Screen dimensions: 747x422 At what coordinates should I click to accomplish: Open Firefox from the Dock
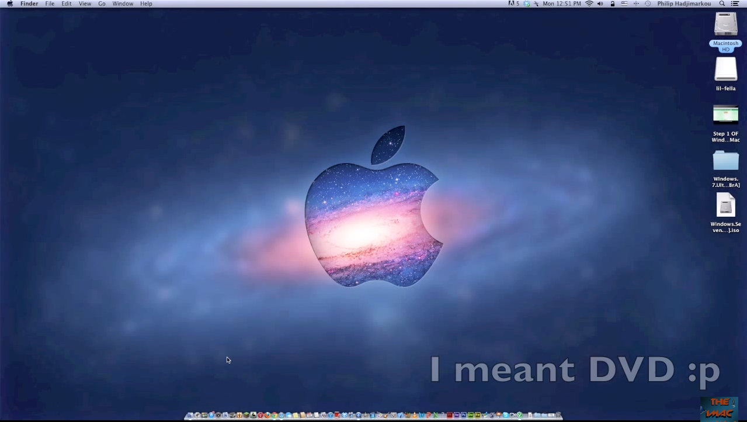pyautogui.click(x=267, y=415)
